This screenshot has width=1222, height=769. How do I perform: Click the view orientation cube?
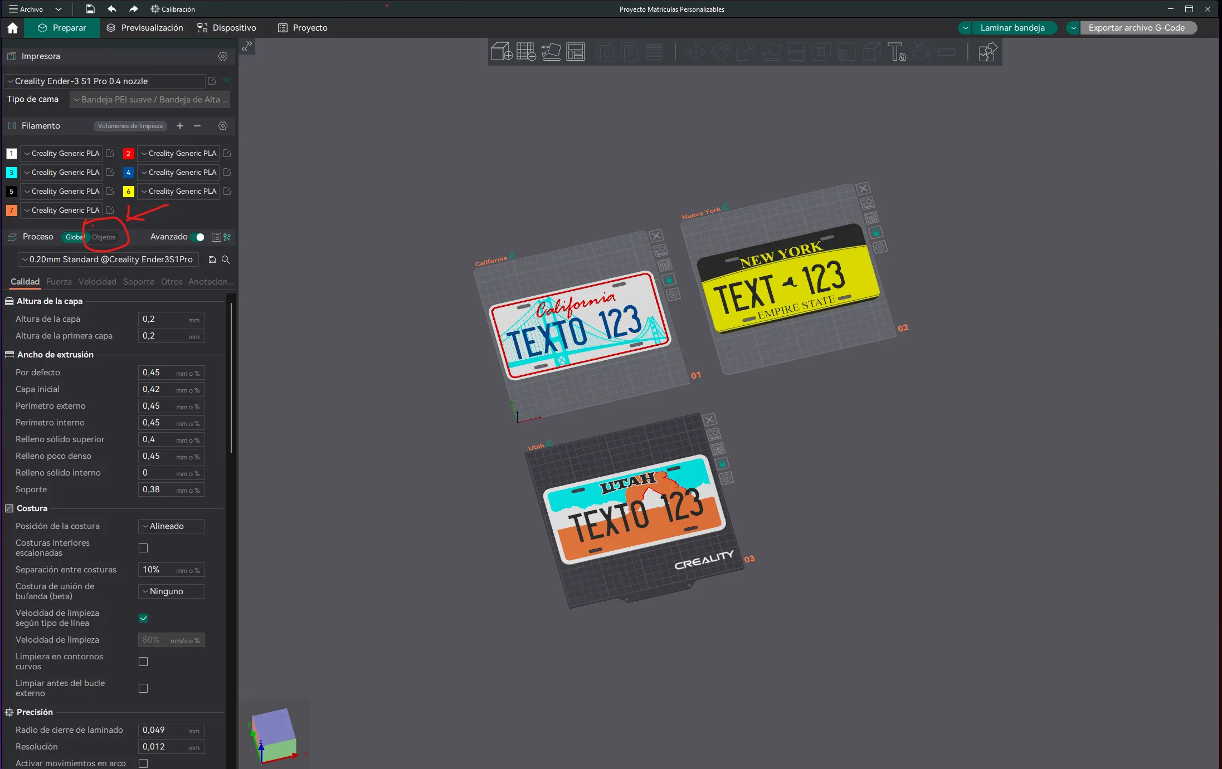pos(274,735)
